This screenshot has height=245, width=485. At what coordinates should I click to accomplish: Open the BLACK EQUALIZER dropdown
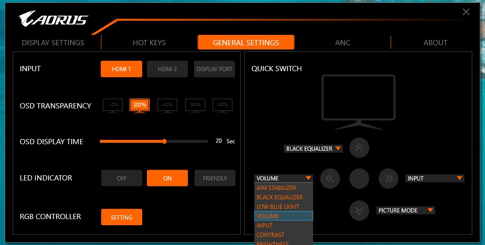313,149
